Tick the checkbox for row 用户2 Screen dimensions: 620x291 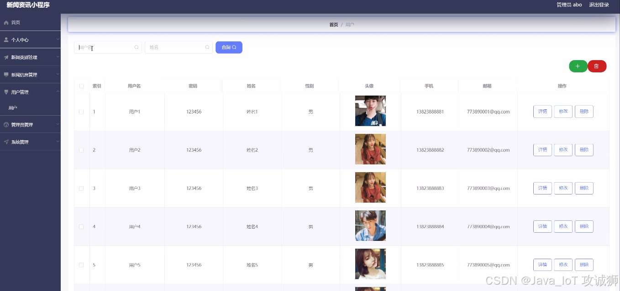point(82,150)
